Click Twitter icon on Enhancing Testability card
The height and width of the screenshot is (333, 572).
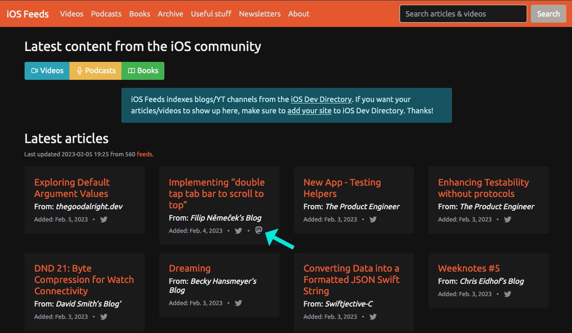pos(508,220)
